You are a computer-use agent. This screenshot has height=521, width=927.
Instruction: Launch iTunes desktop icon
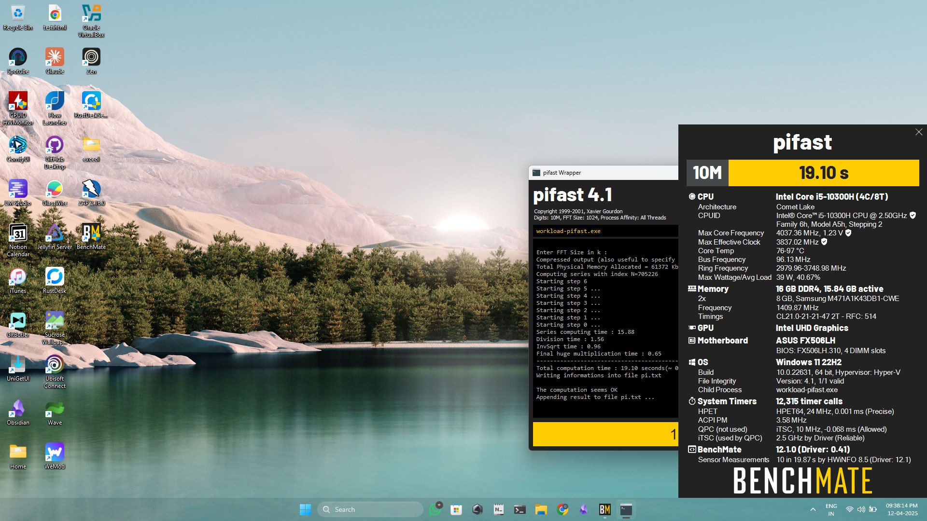click(18, 281)
